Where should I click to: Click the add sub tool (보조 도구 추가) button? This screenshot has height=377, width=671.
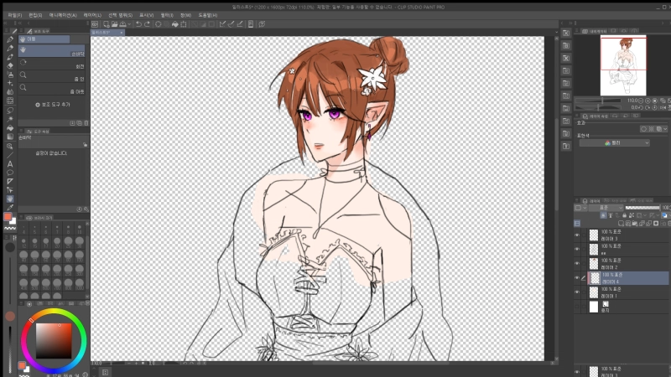52,105
